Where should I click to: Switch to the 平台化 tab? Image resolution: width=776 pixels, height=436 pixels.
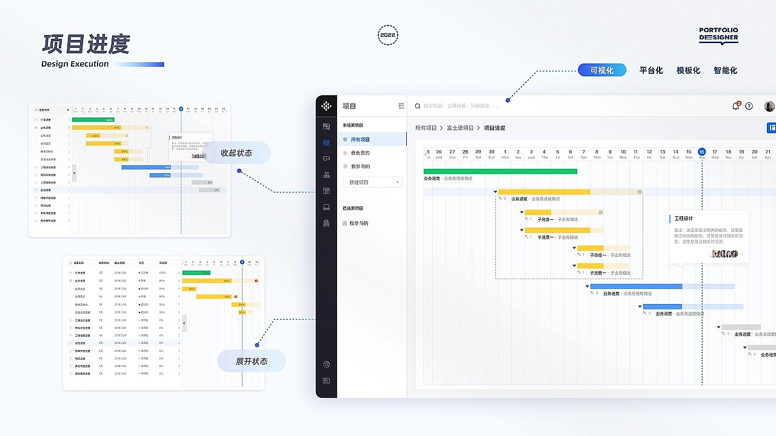pos(651,70)
